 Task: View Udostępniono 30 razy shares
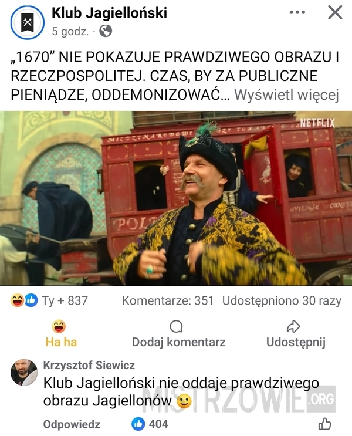(x=282, y=300)
